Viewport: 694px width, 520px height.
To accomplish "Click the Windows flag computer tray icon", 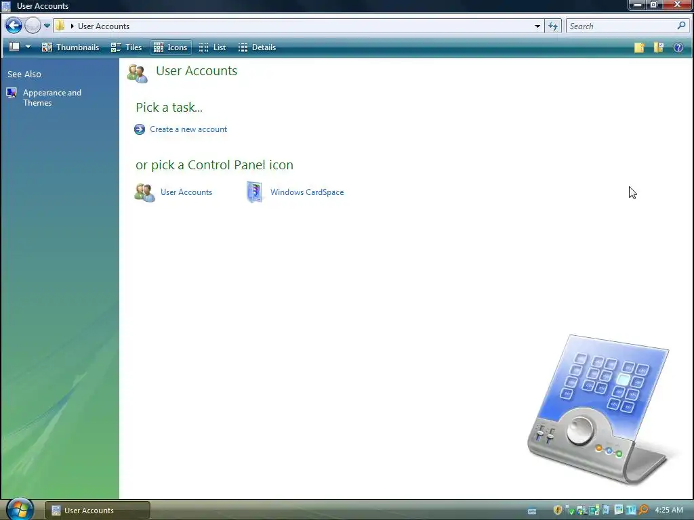I will [581, 511].
